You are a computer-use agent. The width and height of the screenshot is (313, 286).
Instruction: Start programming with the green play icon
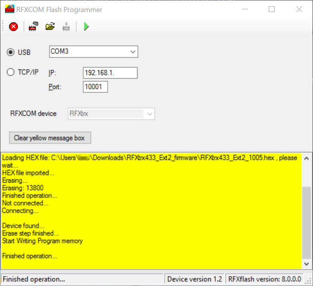coord(86,27)
